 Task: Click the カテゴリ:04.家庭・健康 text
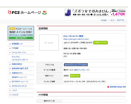pyautogui.click(x=72, y=54)
